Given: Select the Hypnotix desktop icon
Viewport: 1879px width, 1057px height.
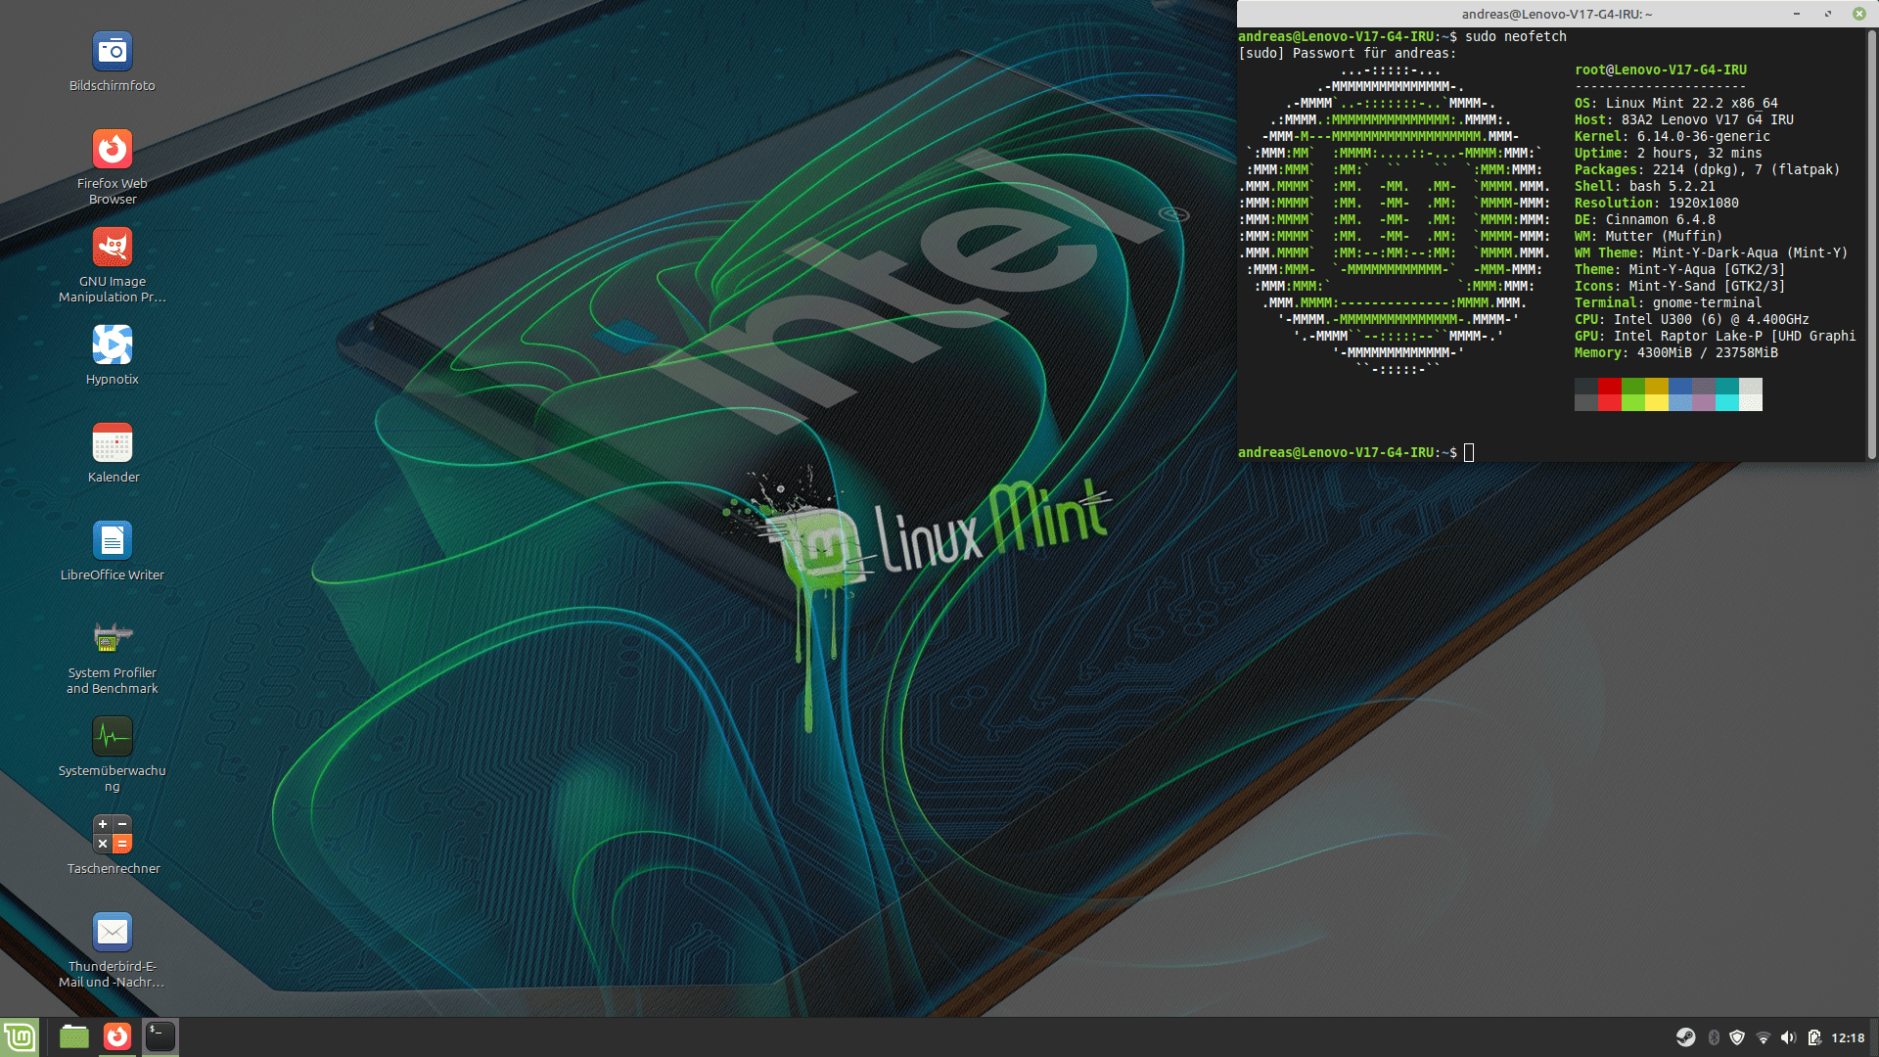Looking at the screenshot, I should [x=113, y=345].
